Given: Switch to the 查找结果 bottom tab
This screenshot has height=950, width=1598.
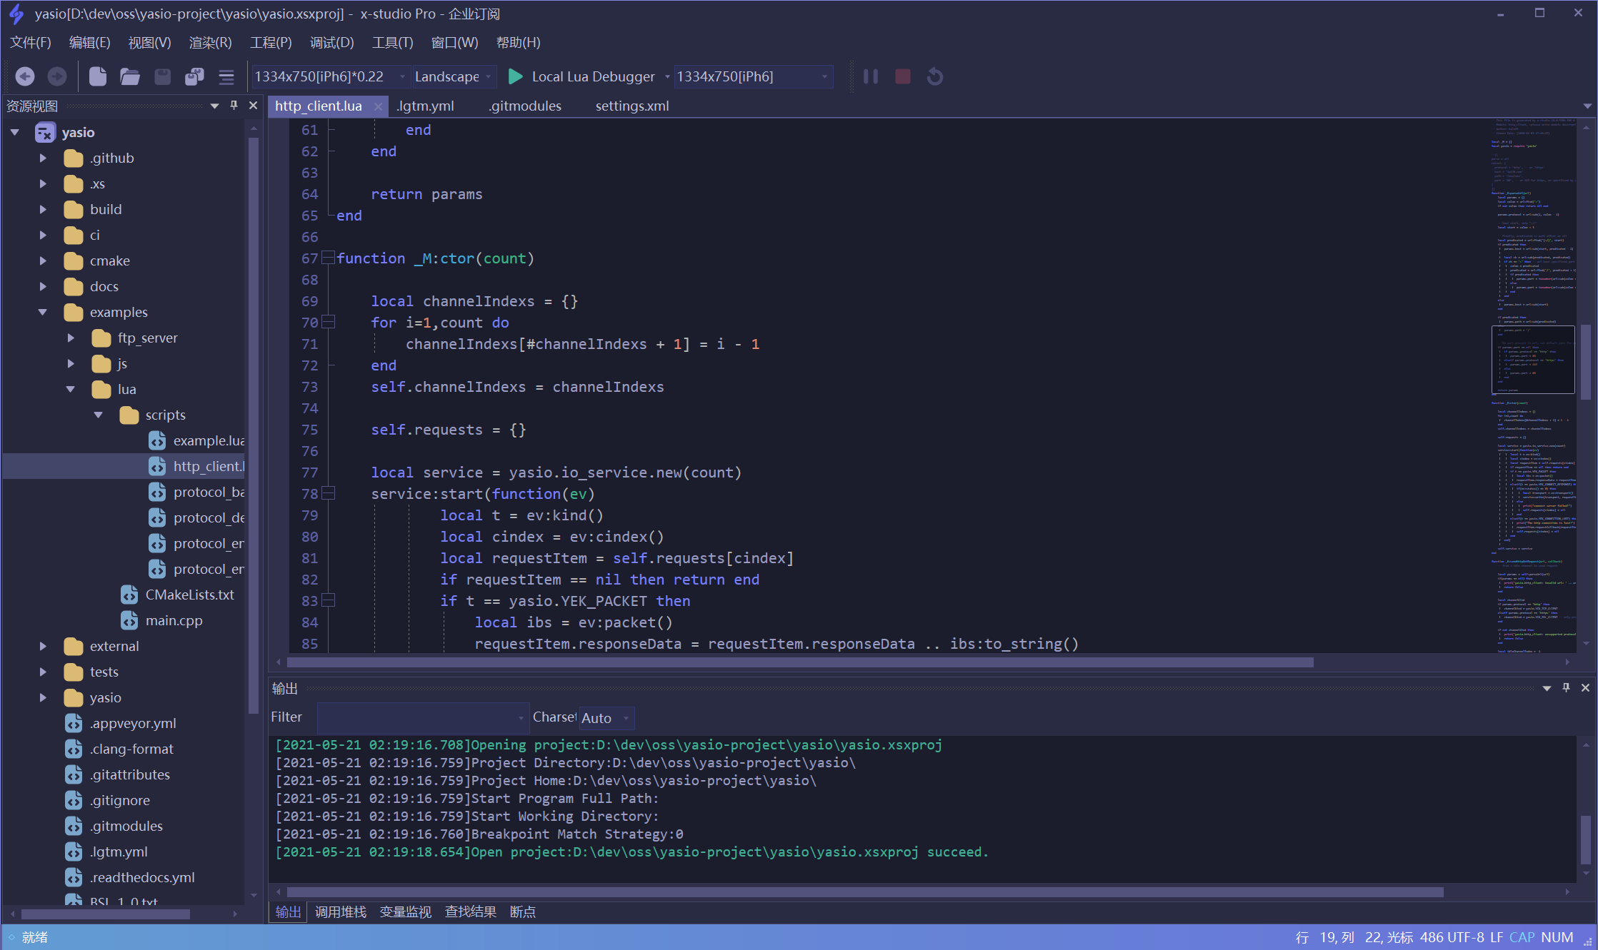Looking at the screenshot, I should click(471, 912).
